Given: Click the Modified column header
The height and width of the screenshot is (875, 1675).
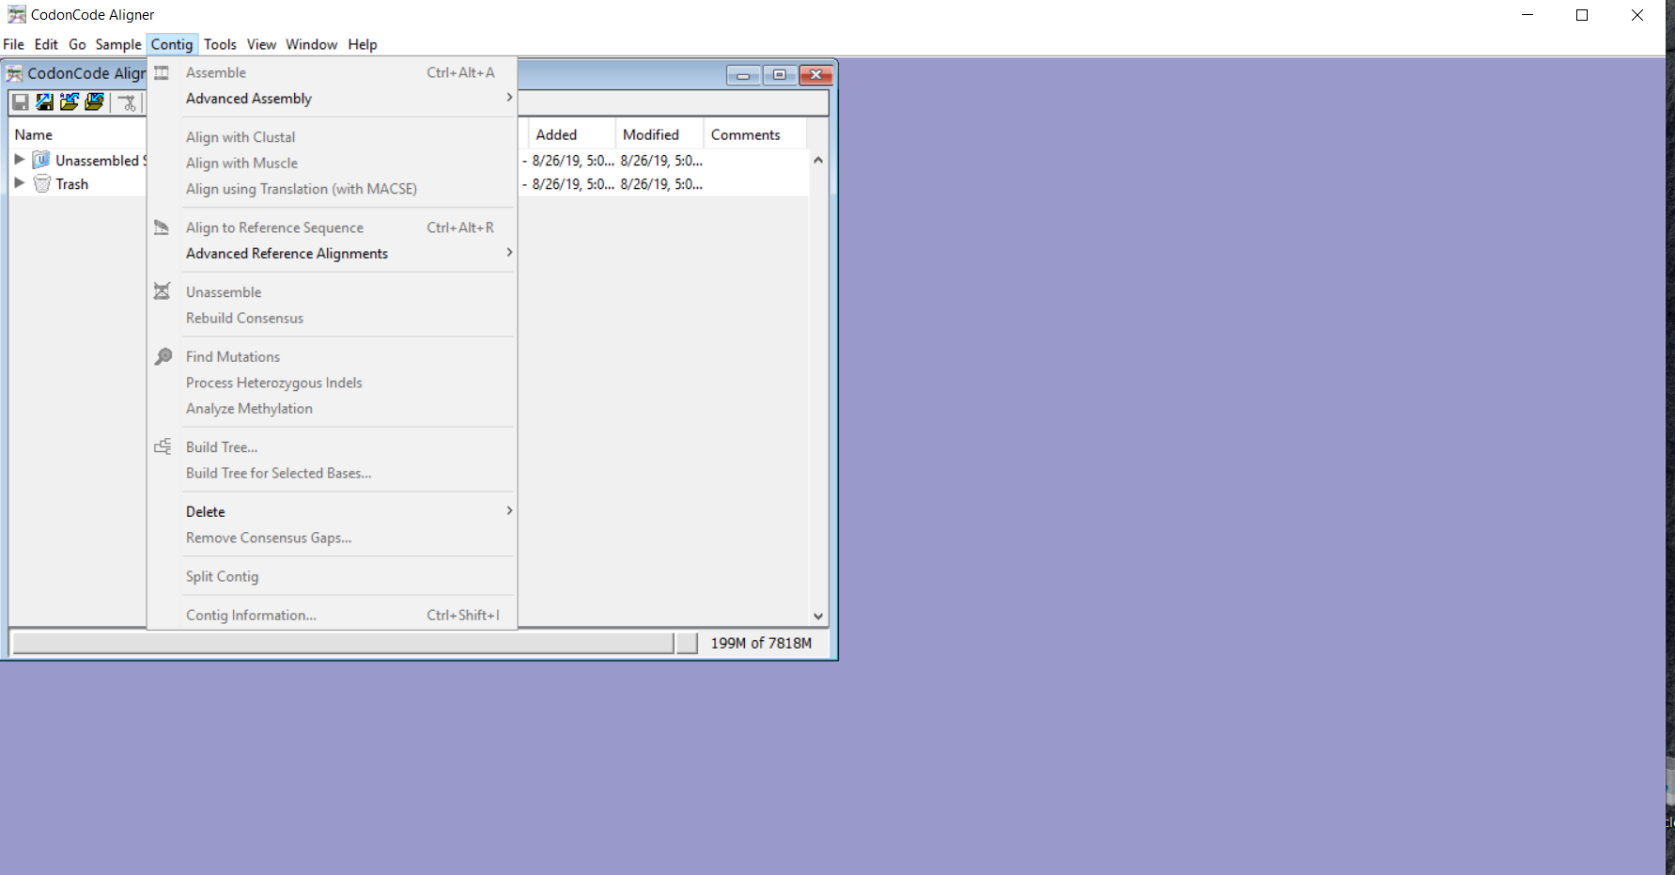Looking at the screenshot, I should click(659, 134).
